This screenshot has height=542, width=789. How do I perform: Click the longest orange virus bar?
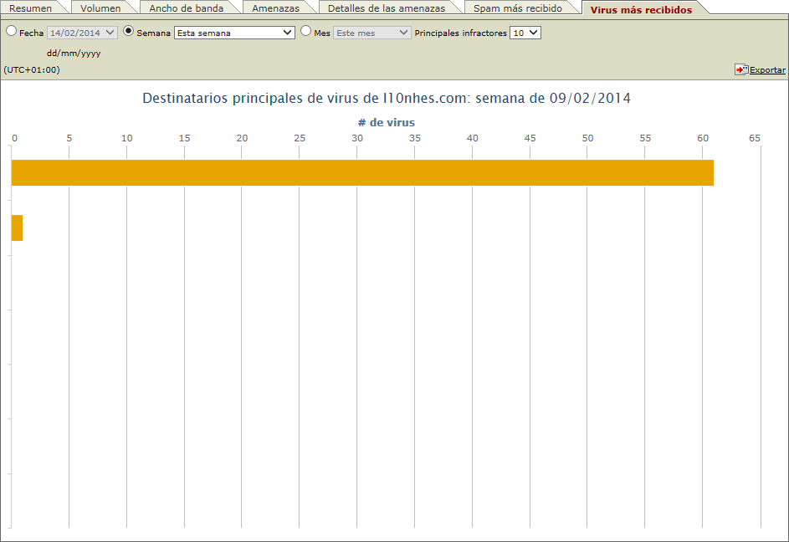360,172
